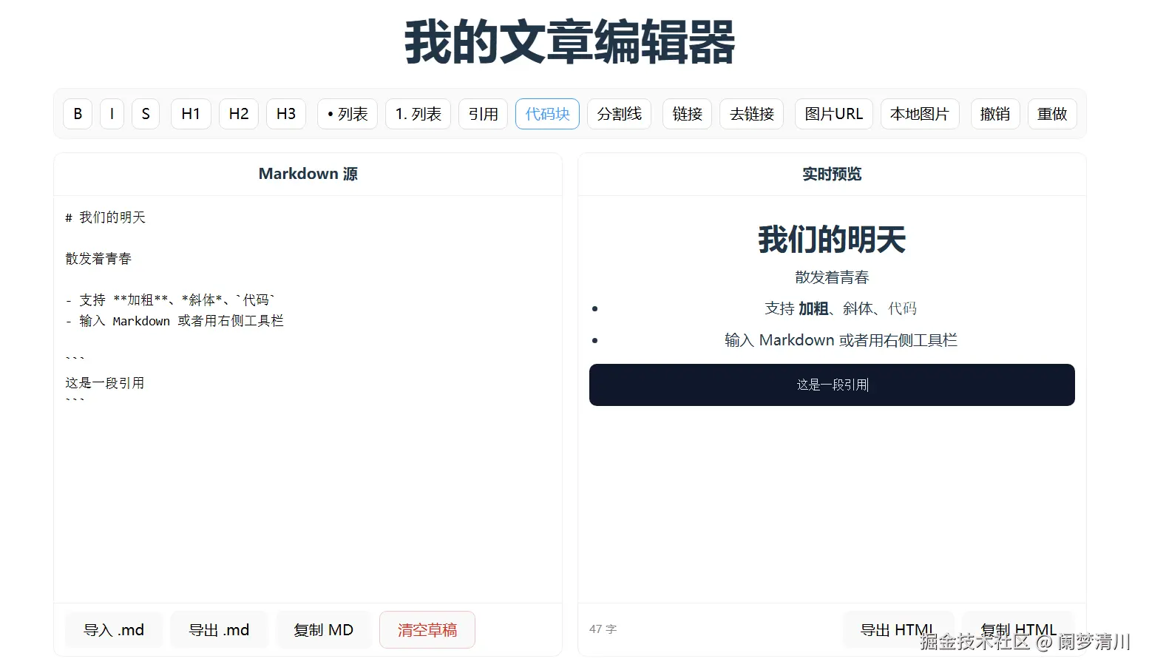This screenshot has height=670, width=1149.
Task: Click the dark code block in the preview
Action: click(832, 385)
